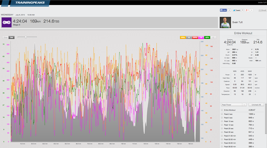This screenshot has height=148, width=267.
Task: Click the TrainingPeaks logo in header
Action: click(30, 3)
